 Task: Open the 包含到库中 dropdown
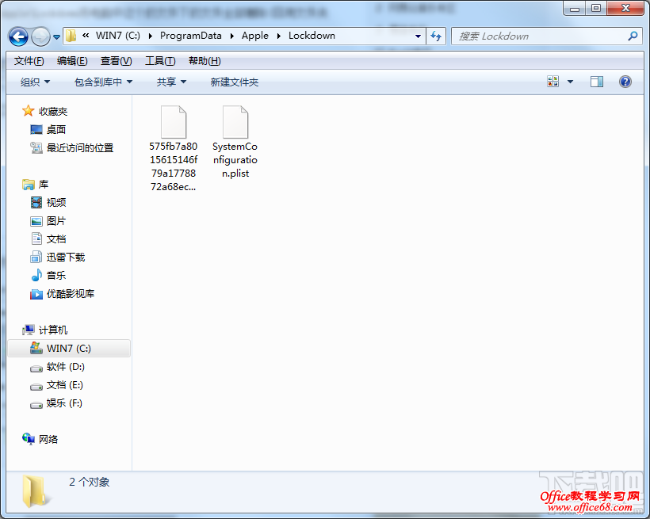[x=103, y=82]
